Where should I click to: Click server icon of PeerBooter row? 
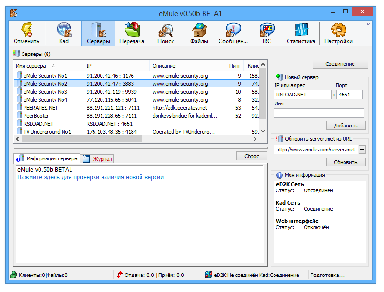click(19, 115)
